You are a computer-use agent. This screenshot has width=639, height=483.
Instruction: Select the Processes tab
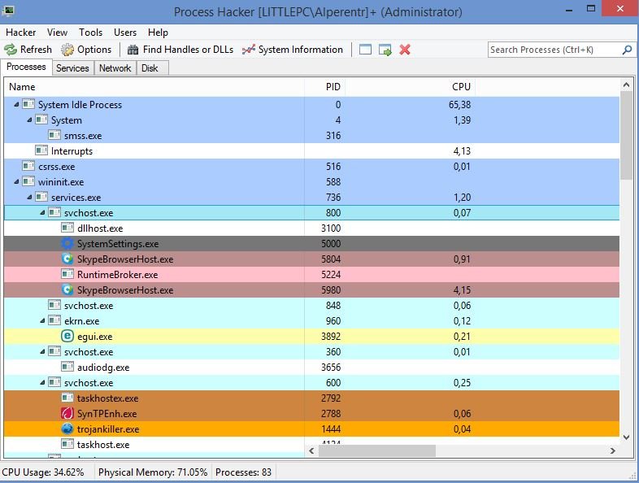click(x=26, y=67)
